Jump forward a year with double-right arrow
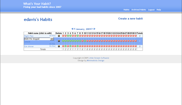 point(94,29)
